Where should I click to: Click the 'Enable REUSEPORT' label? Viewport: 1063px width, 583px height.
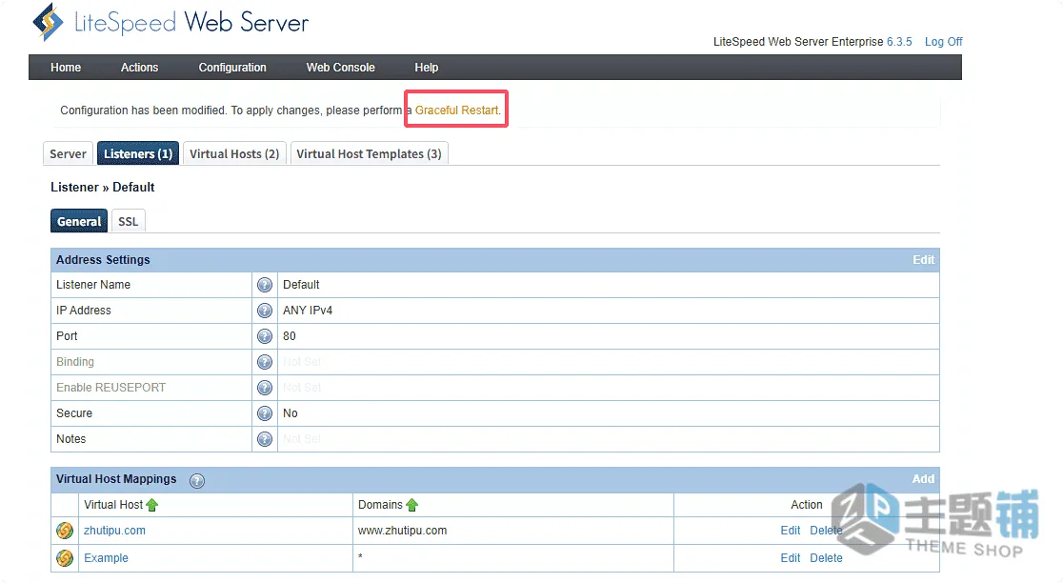pos(111,388)
